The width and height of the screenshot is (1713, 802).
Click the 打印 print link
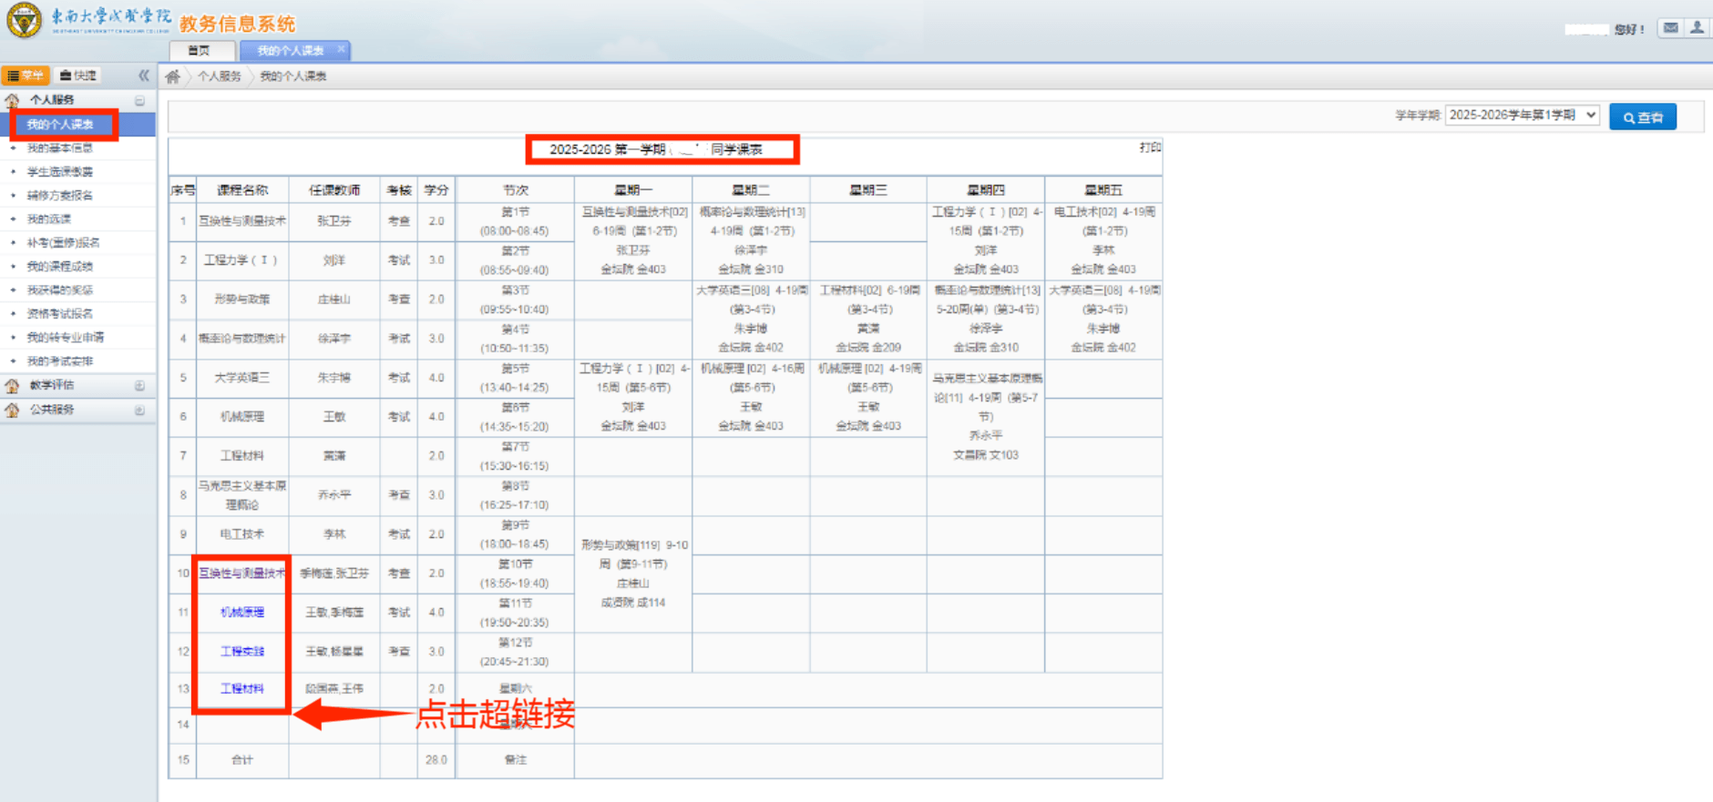tap(1150, 147)
